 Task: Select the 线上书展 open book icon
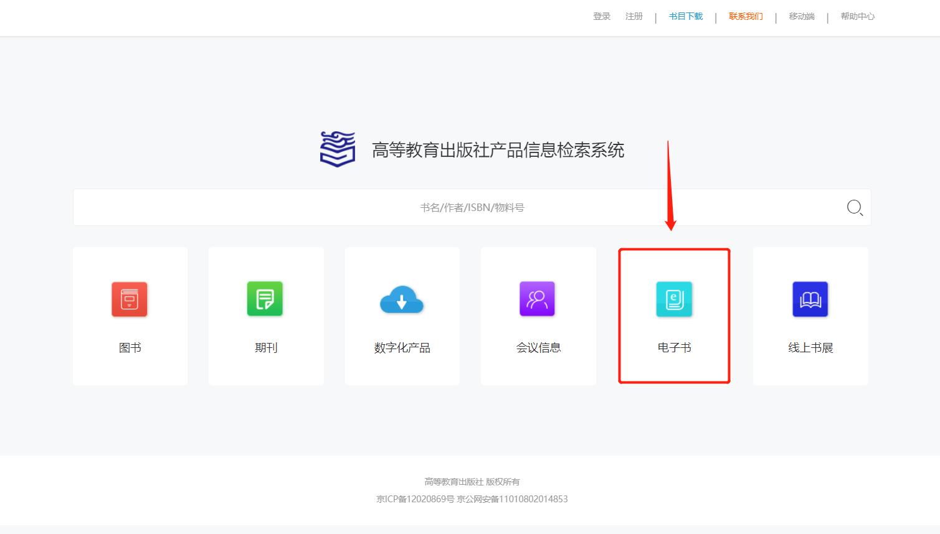pyautogui.click(x=810, y=299)
